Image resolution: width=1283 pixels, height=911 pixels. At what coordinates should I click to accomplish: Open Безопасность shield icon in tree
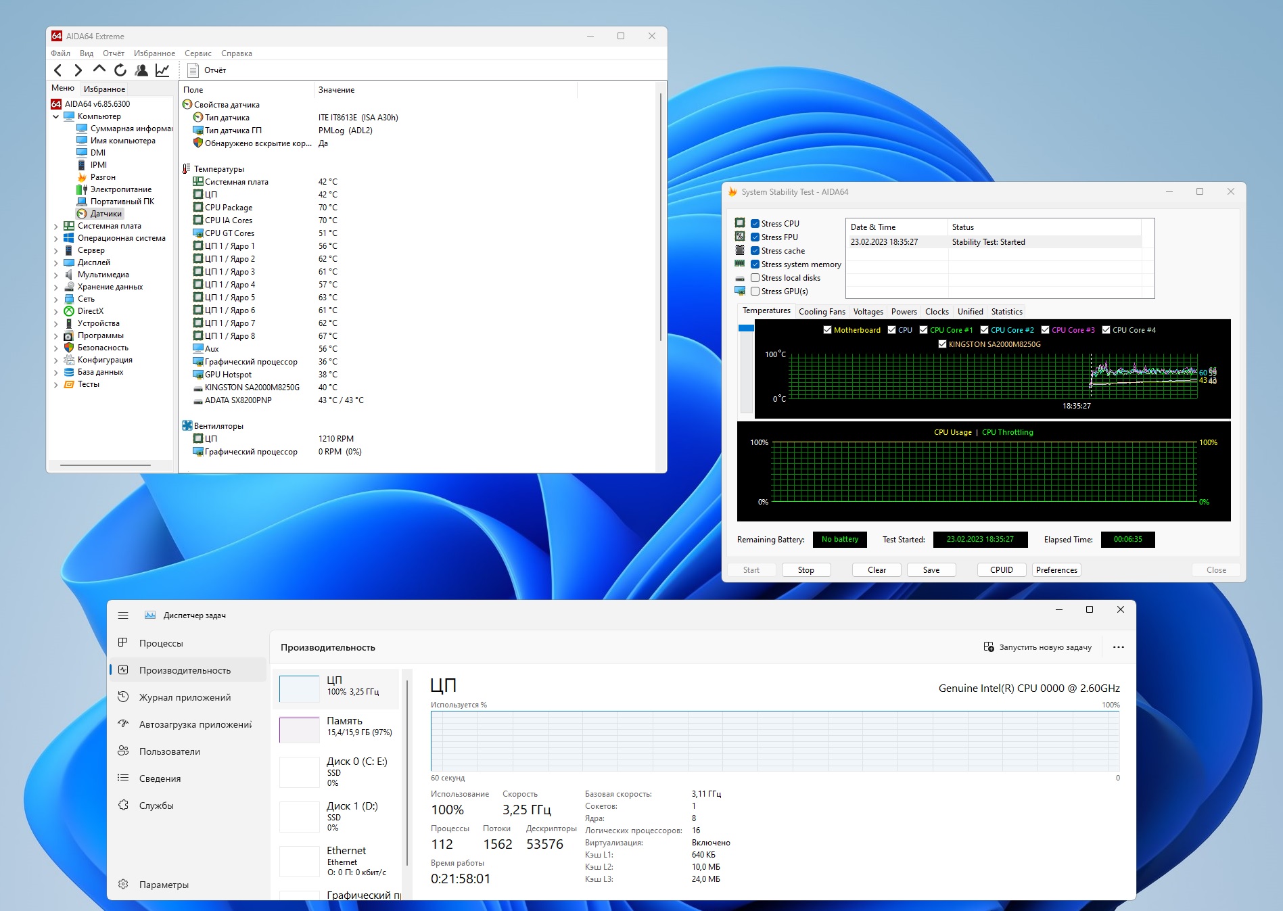[x=69, y=348]
